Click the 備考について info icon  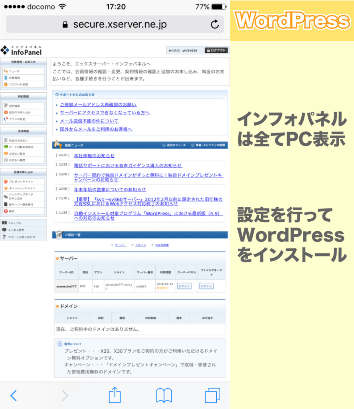(x=60, y=343)
